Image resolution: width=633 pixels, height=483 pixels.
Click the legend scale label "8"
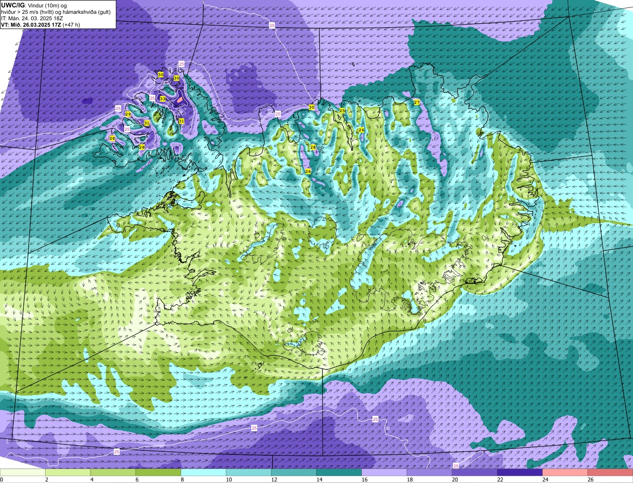coord(182,480)
